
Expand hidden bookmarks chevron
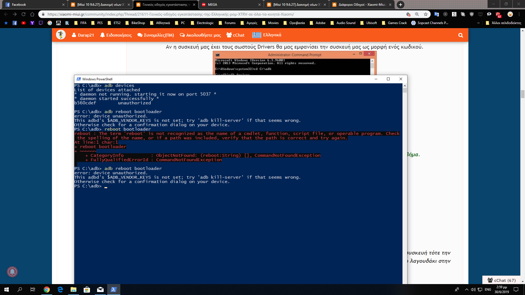click(478, 23)
